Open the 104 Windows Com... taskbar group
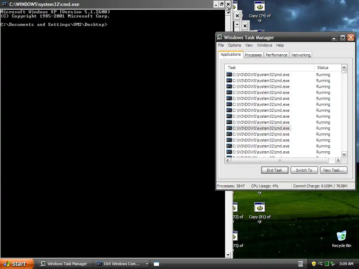This screenshot has width=359, height=269. (x=121, y=264)
